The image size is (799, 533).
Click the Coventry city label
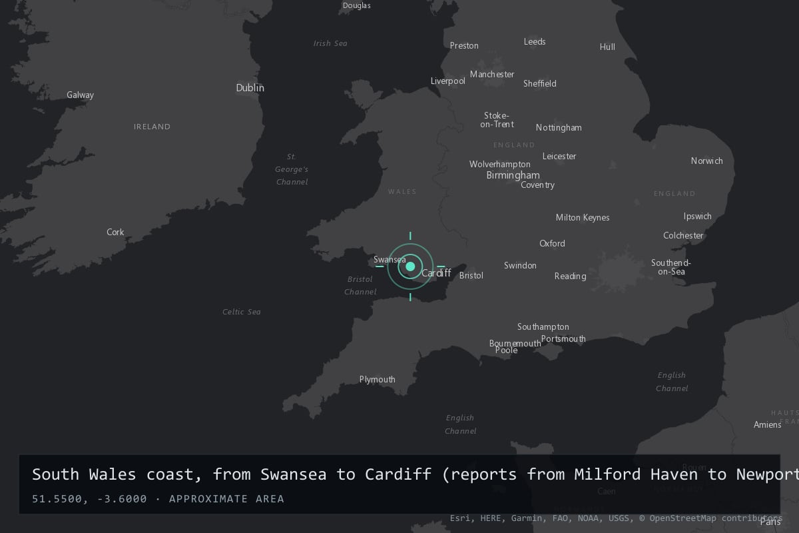point(537,185)
